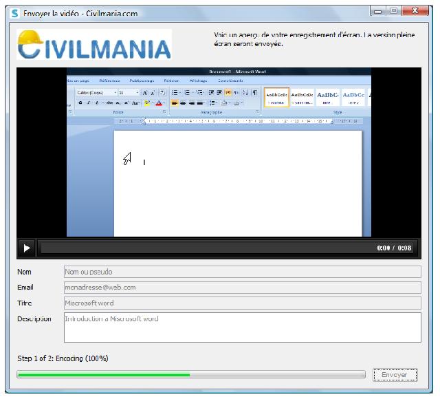440x399 pixels.
Task: Minimize the Envoyer la vidéo window
Action: [378, 11]
